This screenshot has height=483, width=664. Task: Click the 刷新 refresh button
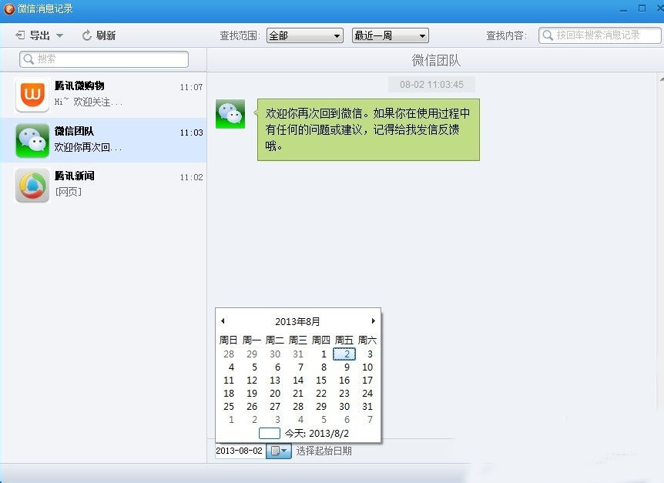coord(99,35)
